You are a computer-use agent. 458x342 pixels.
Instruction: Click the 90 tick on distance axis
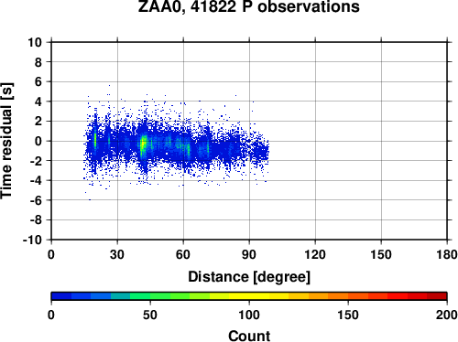point(249,254)
